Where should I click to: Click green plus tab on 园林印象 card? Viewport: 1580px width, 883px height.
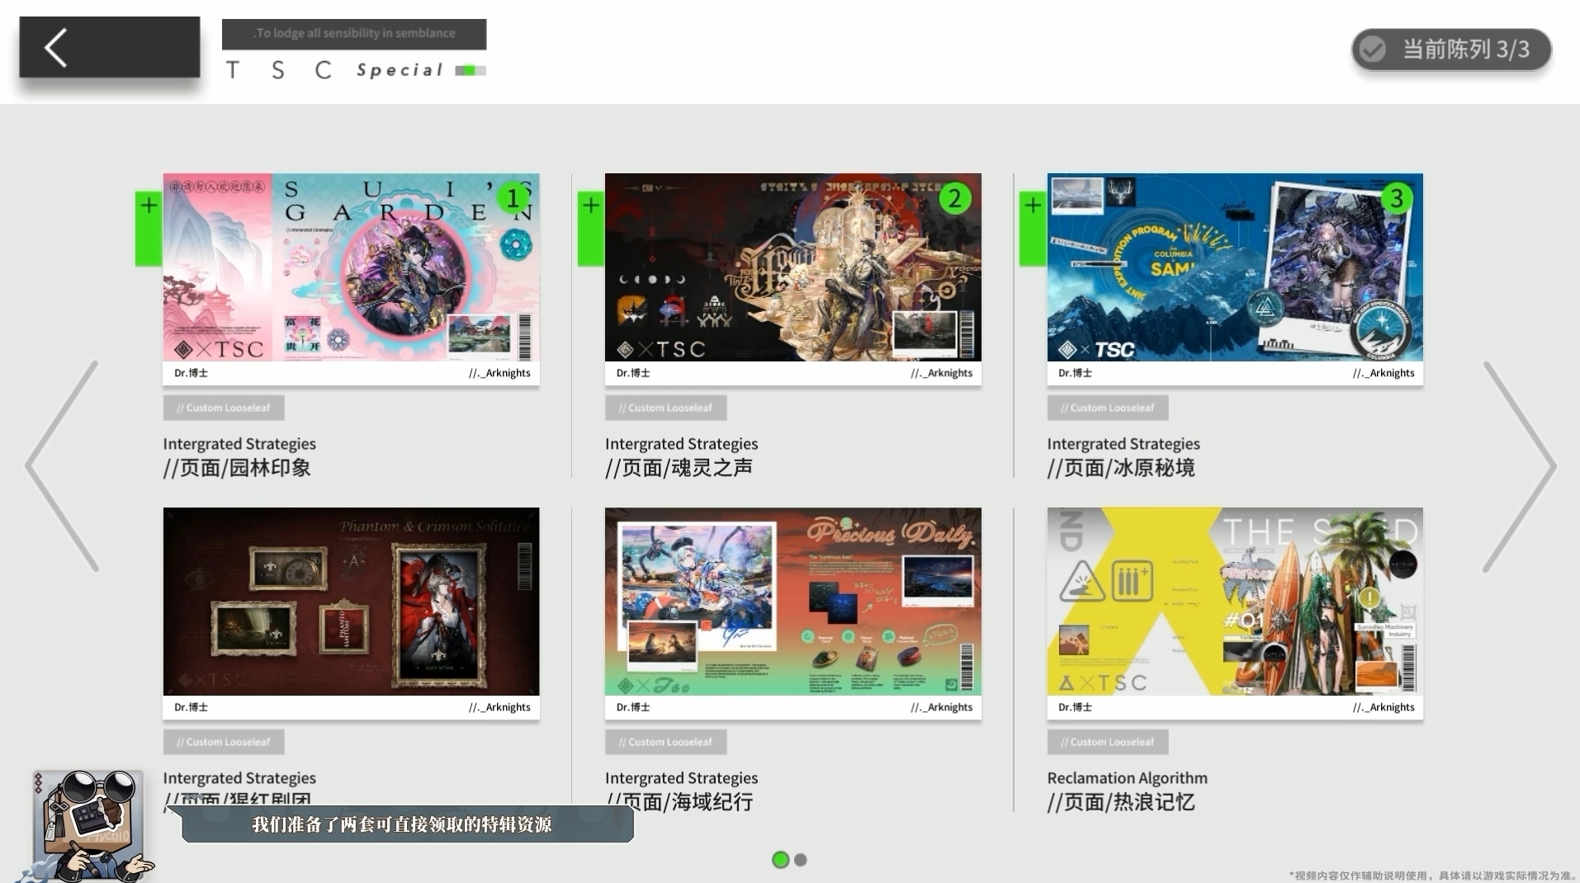(x=149, y=229)
